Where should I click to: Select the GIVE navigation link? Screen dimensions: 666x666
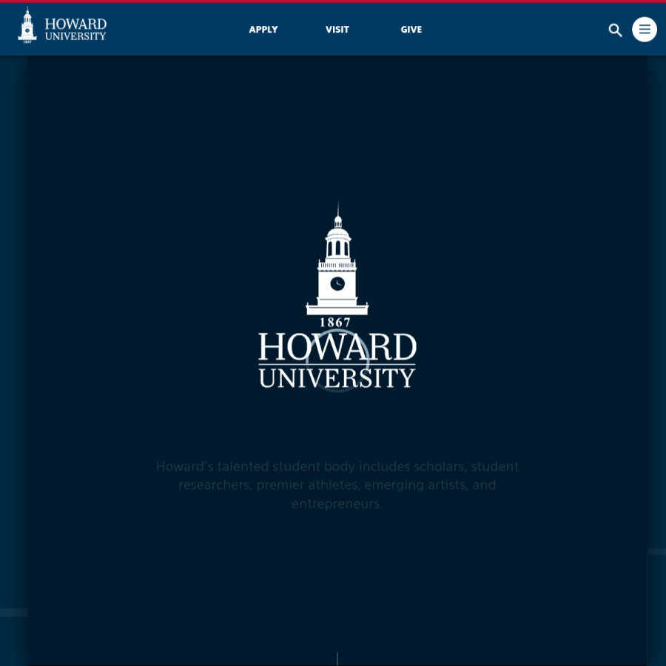(411, 30)
